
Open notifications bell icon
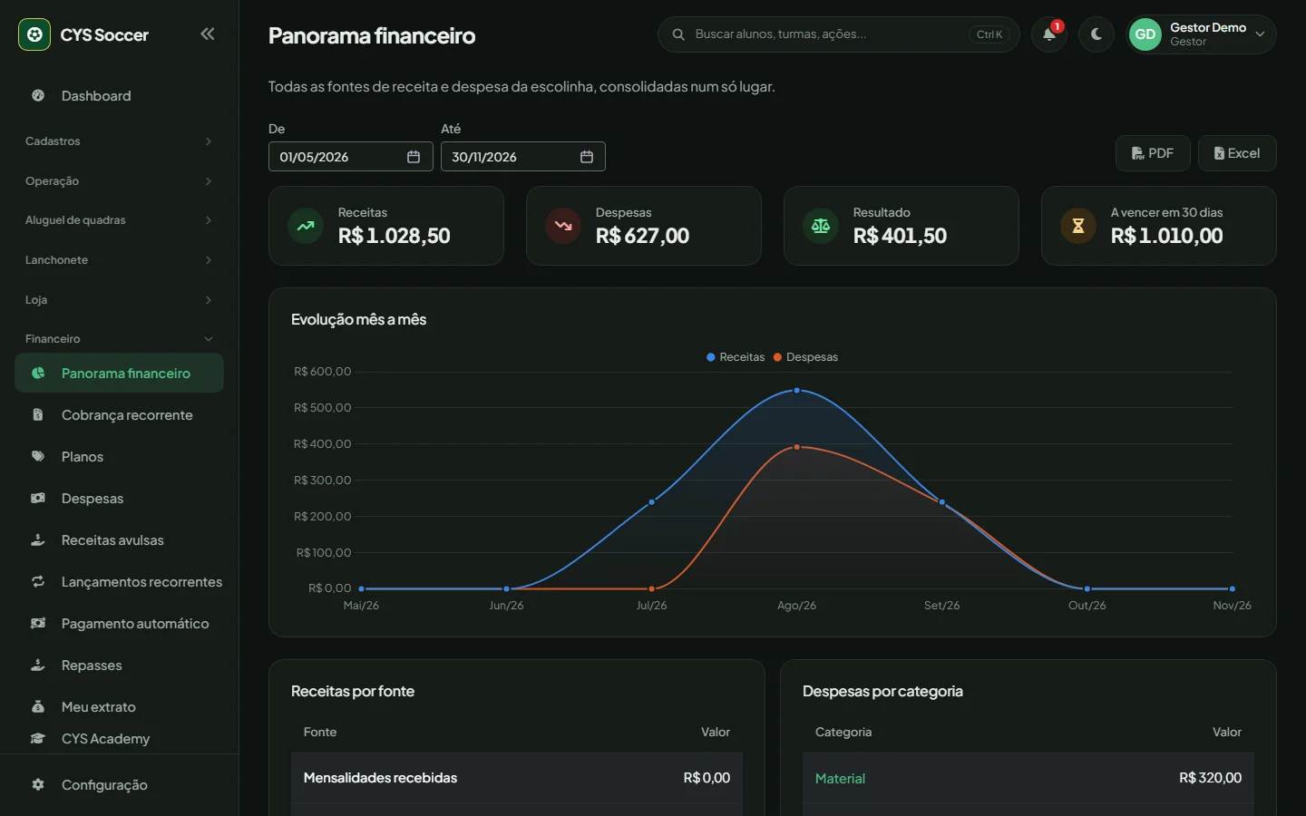[x=1049, y=34]
